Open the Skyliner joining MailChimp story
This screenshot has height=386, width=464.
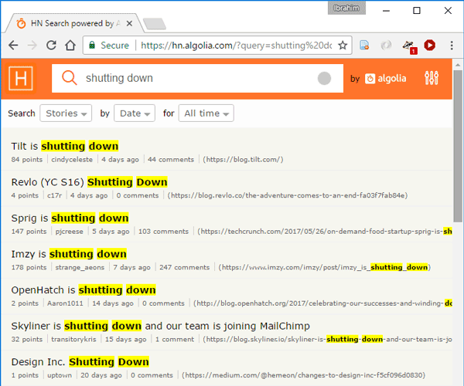point(160,326)
